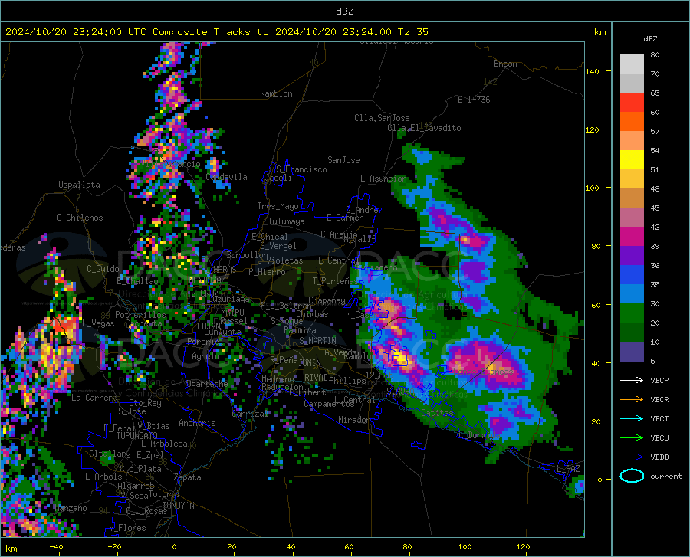Click the green VBCU arrow icon in legend
Viewport: 690px width, 557px height.
(x=632, y=438)
